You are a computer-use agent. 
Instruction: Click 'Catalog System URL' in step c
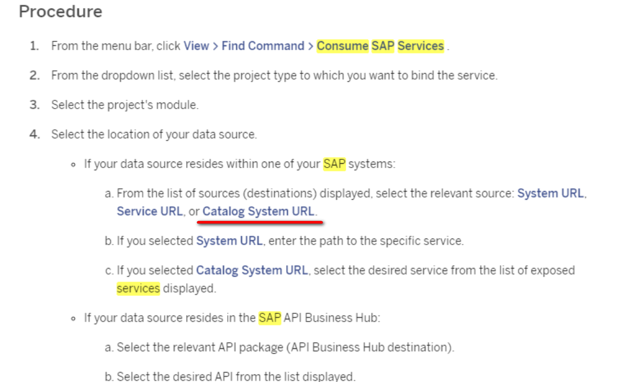(252, 270)
